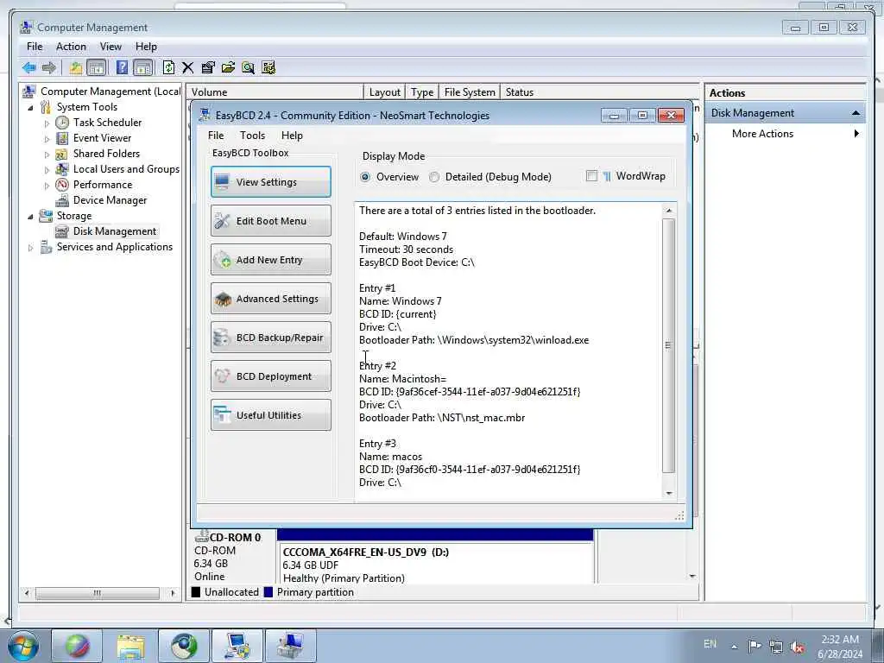Click the Properties toolbar icon

point(208,68)
